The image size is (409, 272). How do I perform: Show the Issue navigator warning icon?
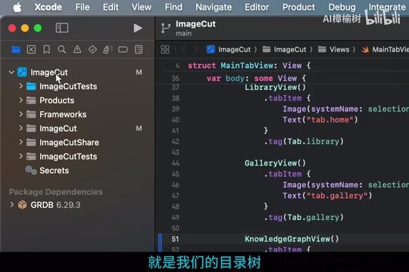click(x=77, y=49)
